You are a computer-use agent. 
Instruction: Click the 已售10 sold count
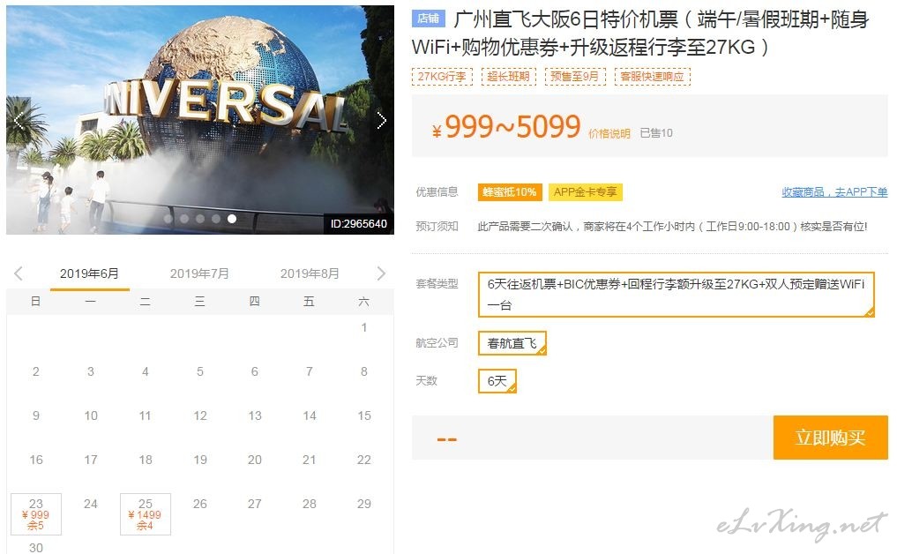(x=656, y=133)
